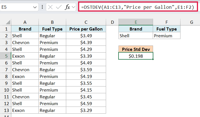Click the Brand criteria header in E1
This screenshot has width=200, height=117.
click(x=136, y=29)
